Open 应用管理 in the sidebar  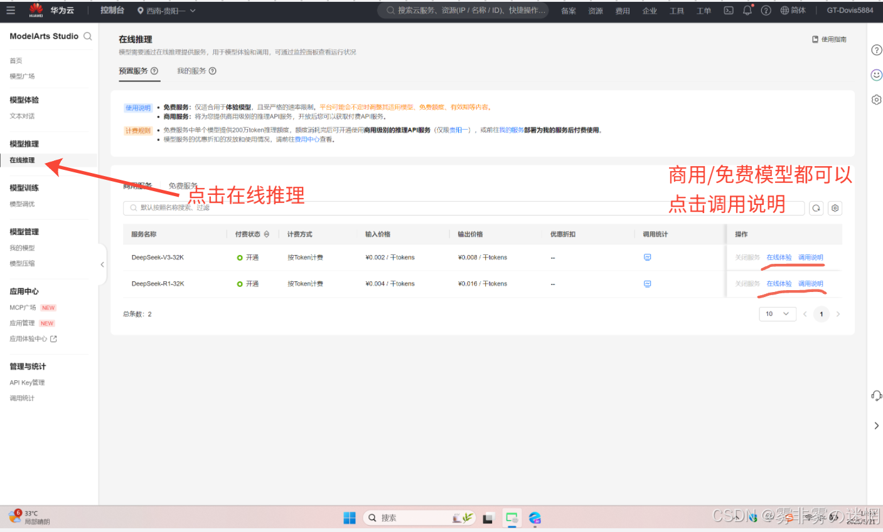tap(22, 323)
